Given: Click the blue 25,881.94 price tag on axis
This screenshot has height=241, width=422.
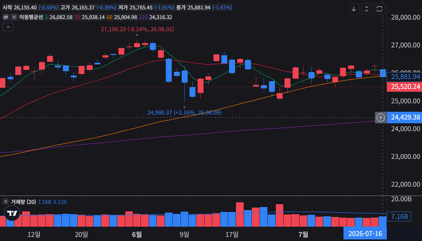Looking at the screenshot, I should pos(404,77).
